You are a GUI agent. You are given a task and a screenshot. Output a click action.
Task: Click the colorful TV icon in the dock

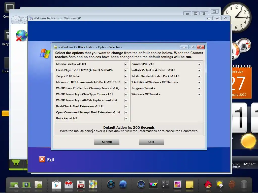point(153,184)
